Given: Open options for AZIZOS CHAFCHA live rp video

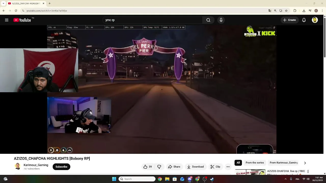Looking at the screenshot, I should click(x=308, y=172).
